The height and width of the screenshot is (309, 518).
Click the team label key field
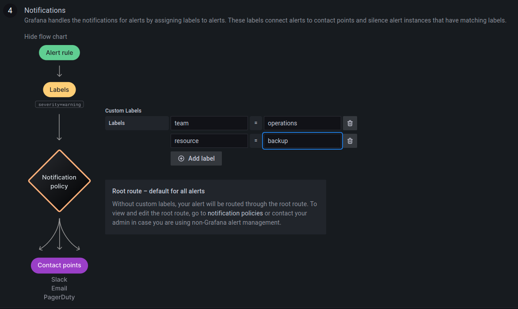(x=209, y=123)
